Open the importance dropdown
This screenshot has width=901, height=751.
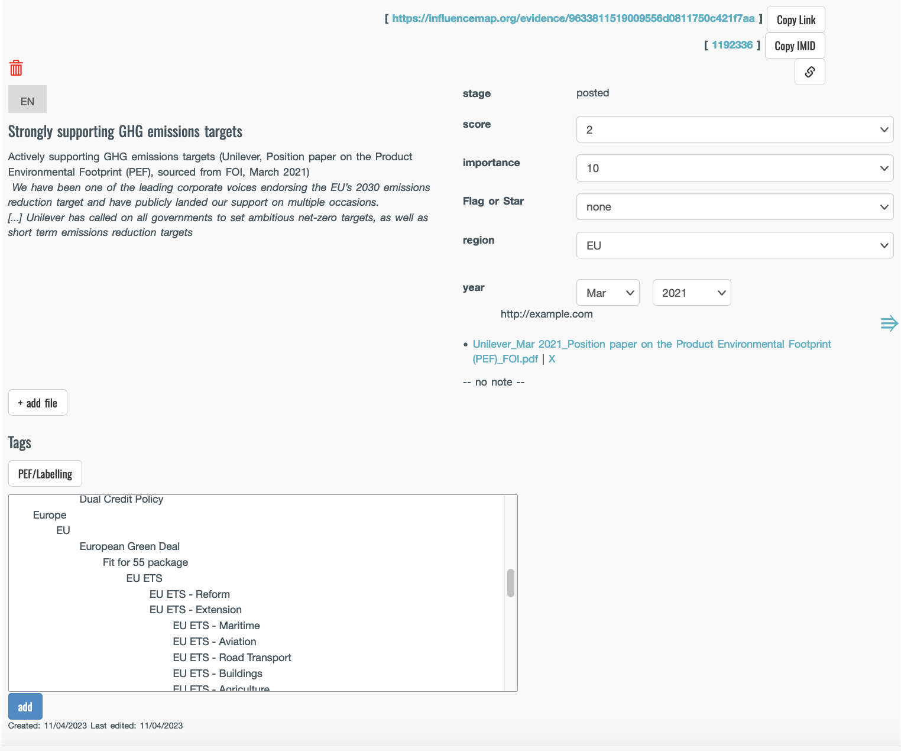[735, 168]
